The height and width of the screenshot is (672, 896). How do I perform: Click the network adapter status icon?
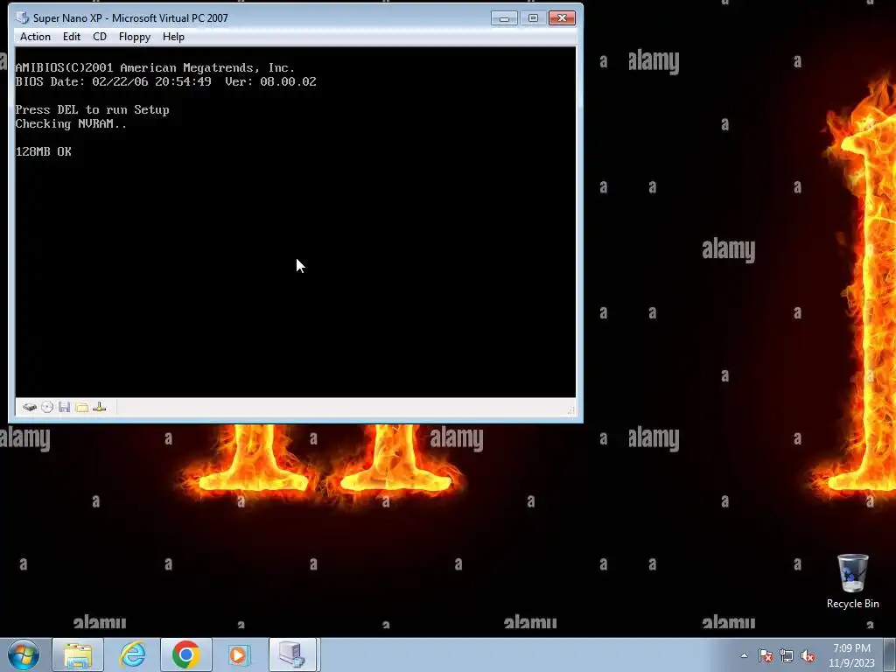(100, 408)
